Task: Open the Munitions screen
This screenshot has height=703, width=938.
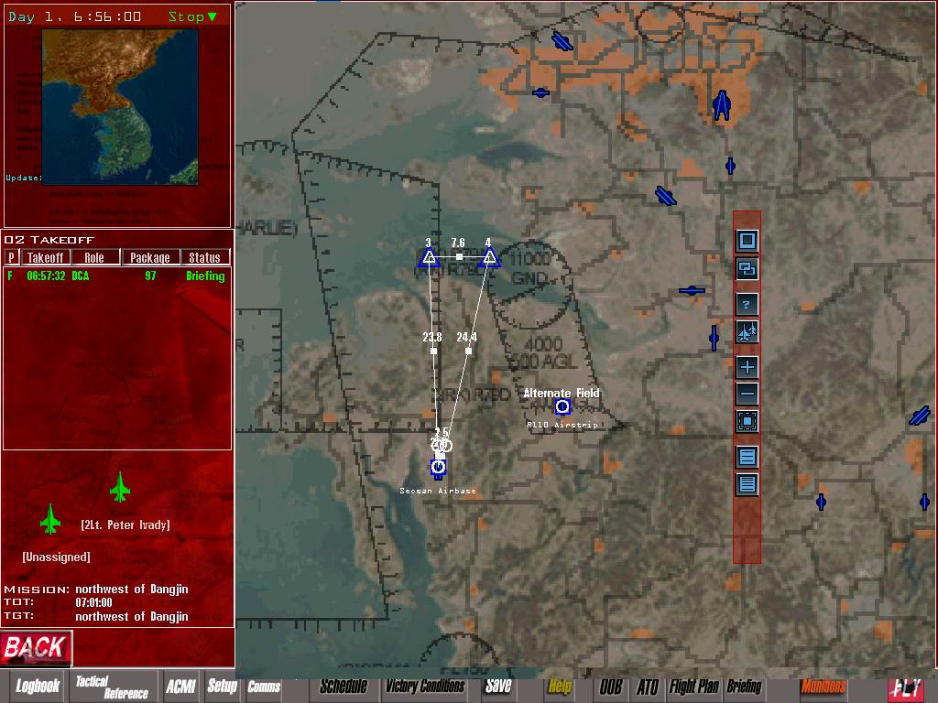Action: pos(823,686)
